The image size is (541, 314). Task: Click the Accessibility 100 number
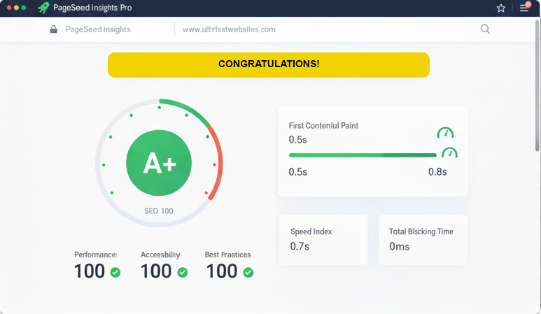(156, 271)
